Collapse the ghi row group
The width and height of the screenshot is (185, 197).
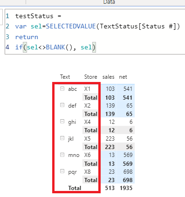tap(62, 122)
